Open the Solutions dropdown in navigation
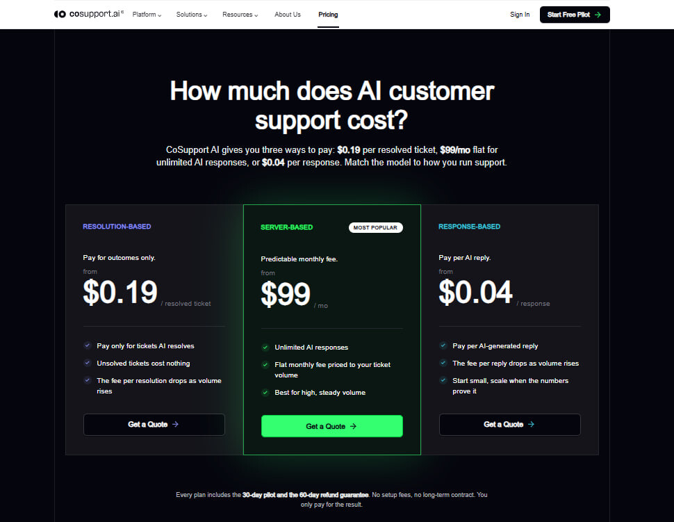 (191, 15)
